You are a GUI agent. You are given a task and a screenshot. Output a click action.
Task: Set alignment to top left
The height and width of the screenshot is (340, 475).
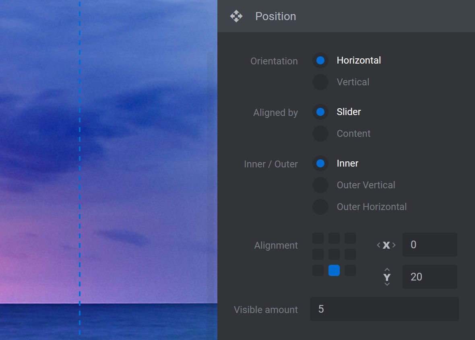(x=318, y=238)
